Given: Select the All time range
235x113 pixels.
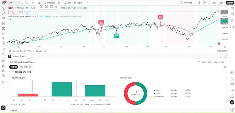Looking at the screenshot, I should tap(40, 51).
